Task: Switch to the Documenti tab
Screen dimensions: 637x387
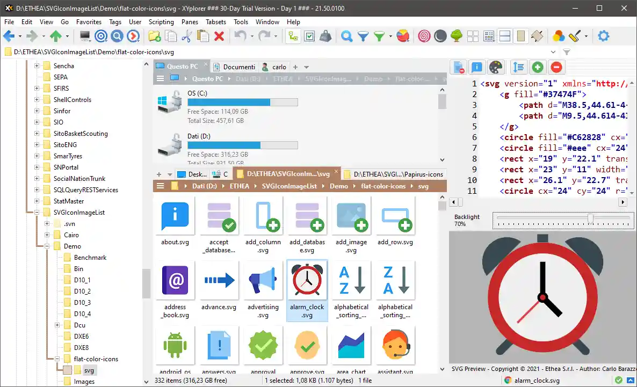Action: [234, 67]
